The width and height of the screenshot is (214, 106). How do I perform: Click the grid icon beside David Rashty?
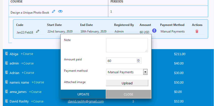pyautogui.click(x=7, y=101)
